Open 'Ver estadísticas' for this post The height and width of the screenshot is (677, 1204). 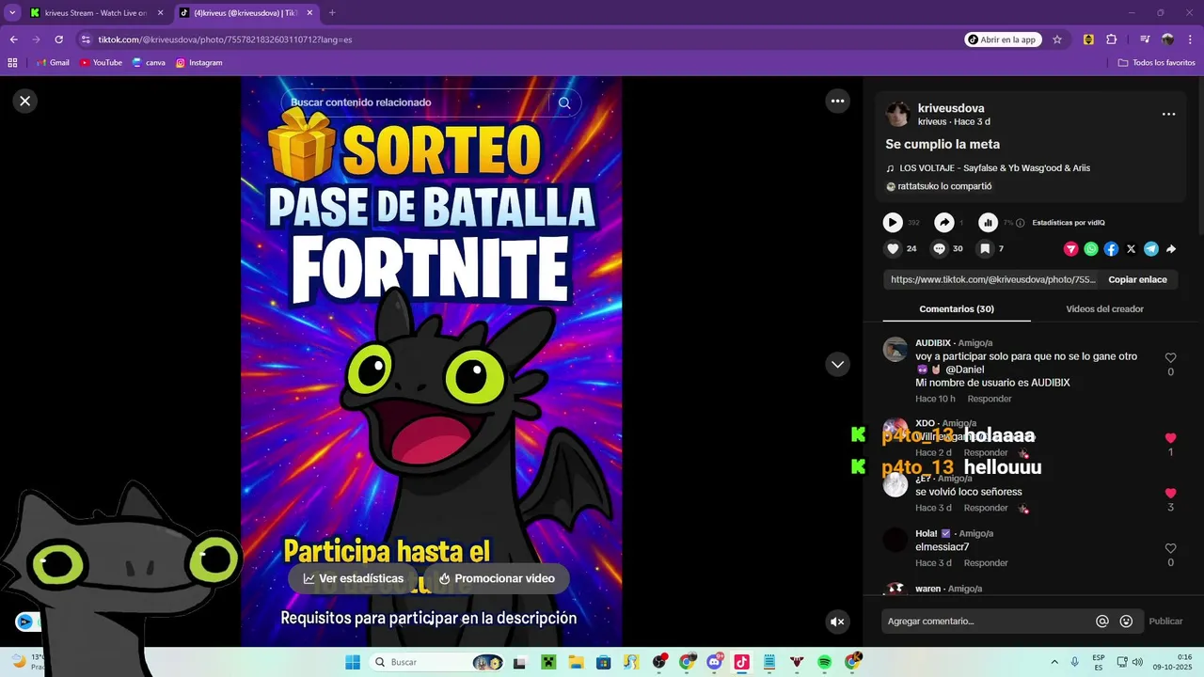[x=354, y=578]
